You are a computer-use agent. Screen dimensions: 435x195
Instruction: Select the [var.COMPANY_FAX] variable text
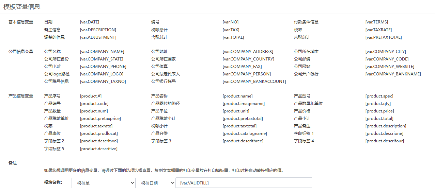coord(242,67)
